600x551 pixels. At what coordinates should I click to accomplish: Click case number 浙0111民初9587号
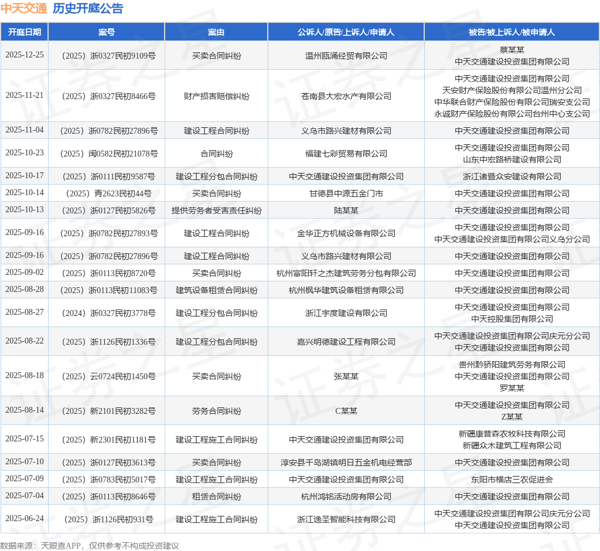108,176
